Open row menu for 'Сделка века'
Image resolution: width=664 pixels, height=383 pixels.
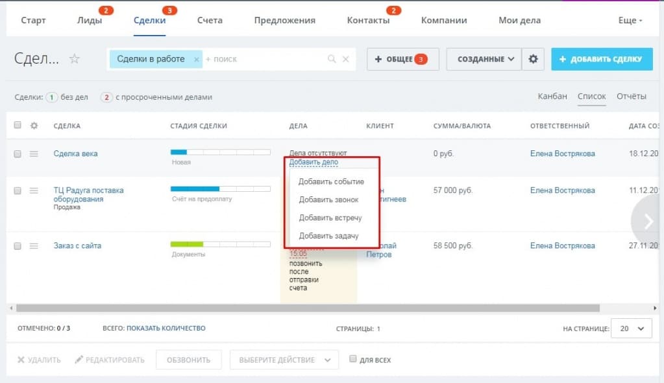(x=34, y=154)
